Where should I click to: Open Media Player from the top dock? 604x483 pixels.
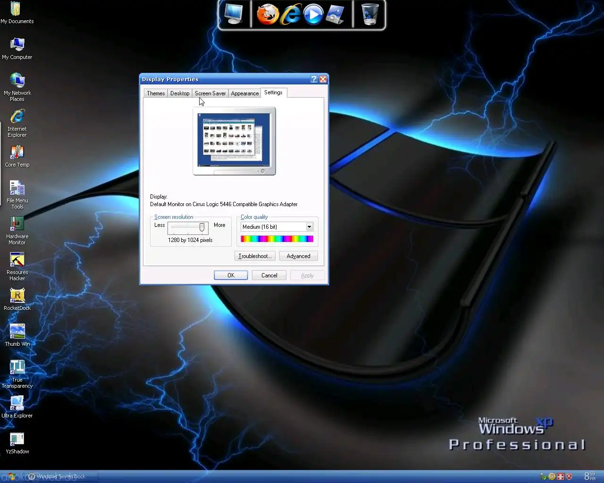[x=313, y=14]
